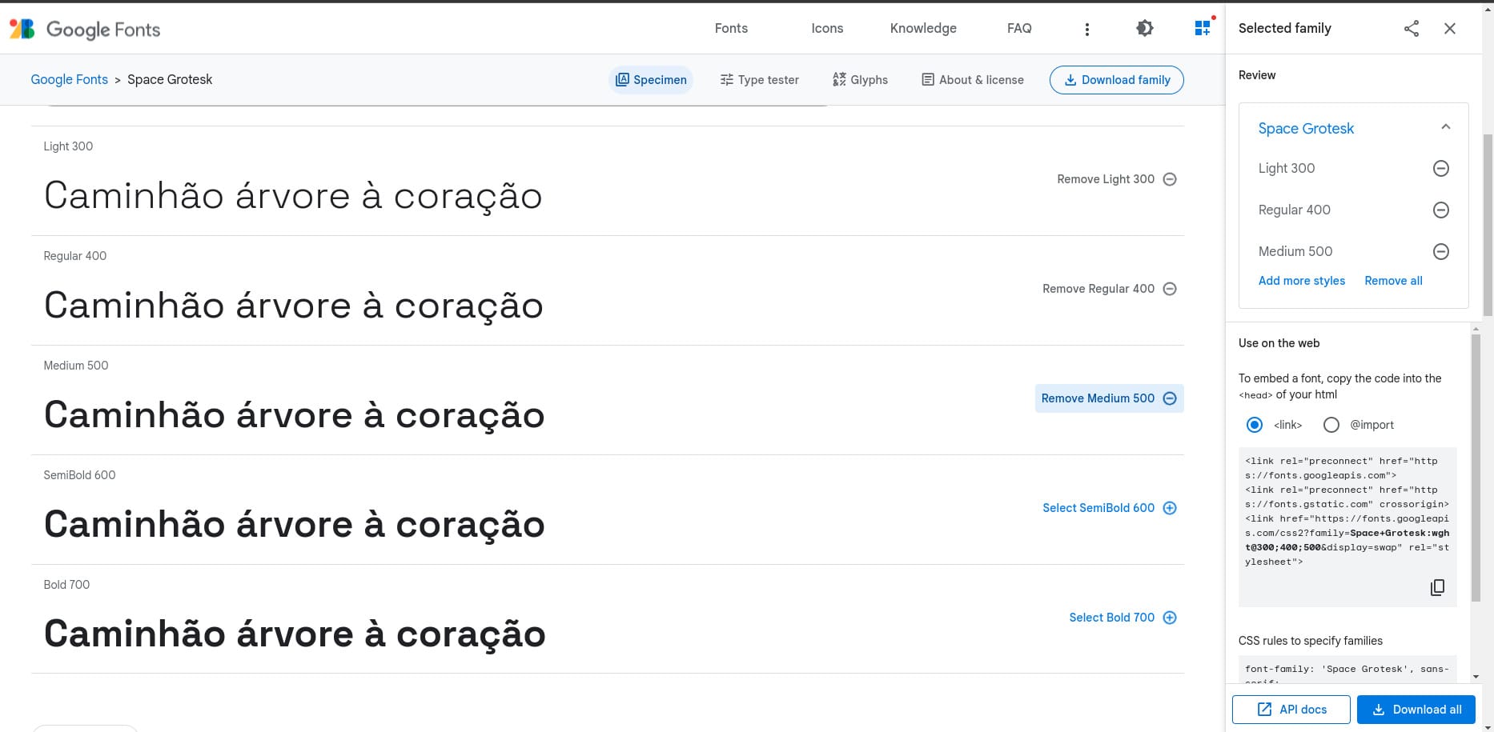Open the API docs button
Viewport: 1494px width, 732px height.
(1291, 710)
